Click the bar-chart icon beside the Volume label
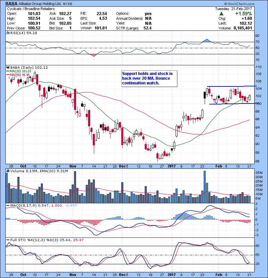This screenshot has width=268, height=278. tap(8, 171)
